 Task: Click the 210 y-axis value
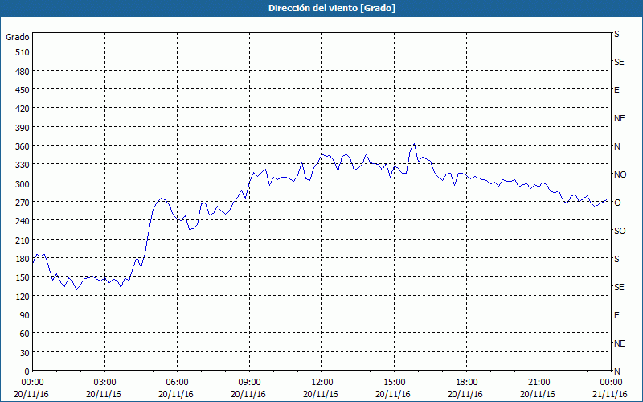pos(23,240)
